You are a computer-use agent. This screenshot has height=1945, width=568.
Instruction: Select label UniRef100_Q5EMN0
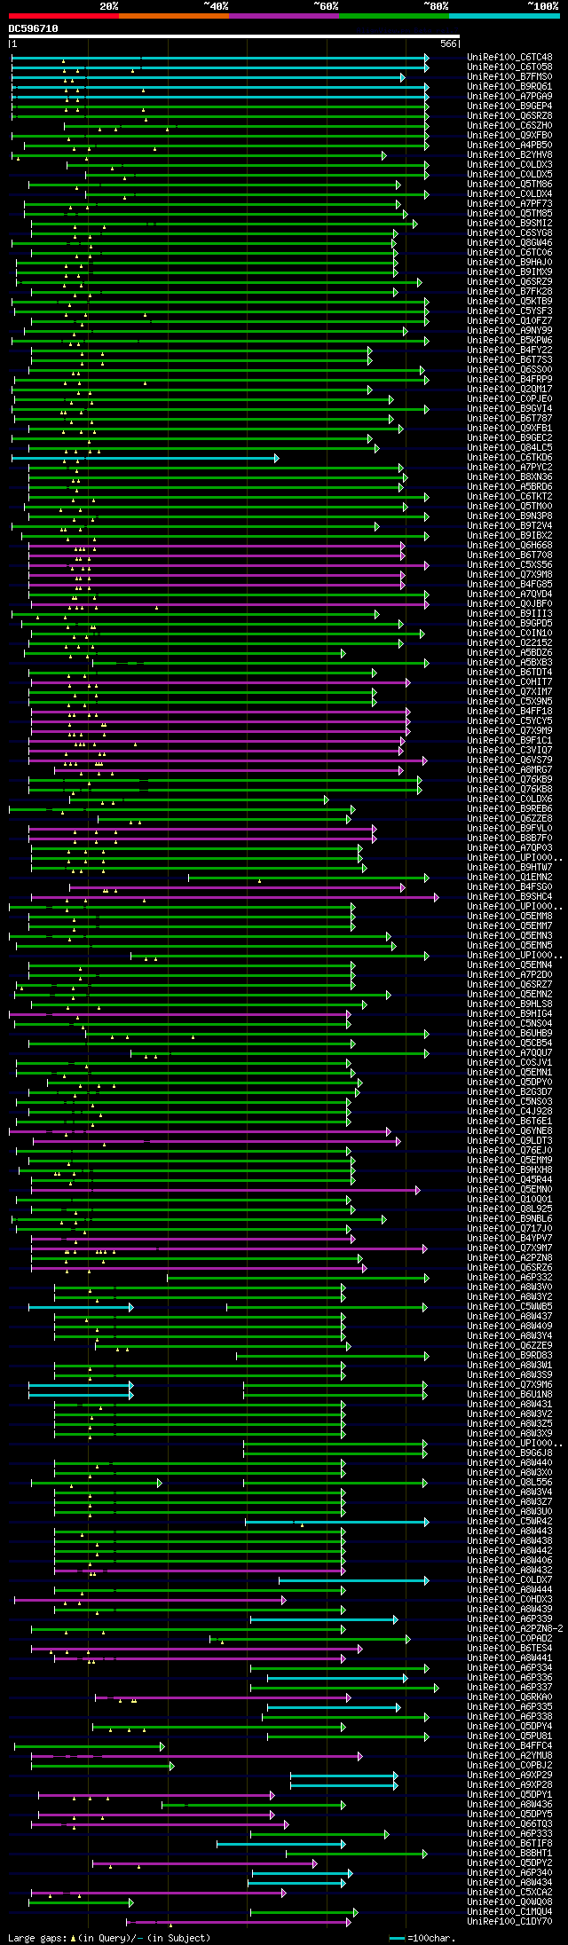pos(509,1190)
